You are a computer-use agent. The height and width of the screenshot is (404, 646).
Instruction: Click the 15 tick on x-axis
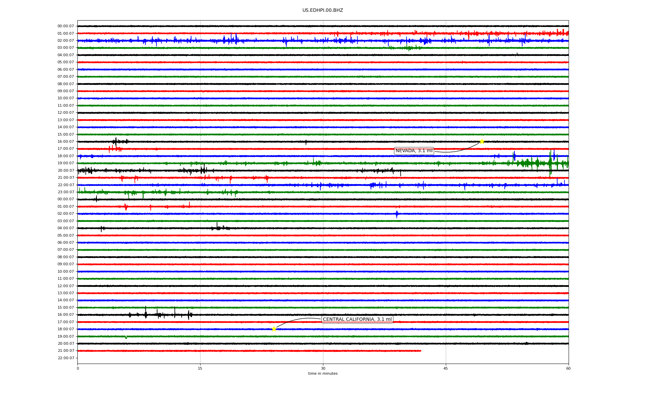coord(200,368)
